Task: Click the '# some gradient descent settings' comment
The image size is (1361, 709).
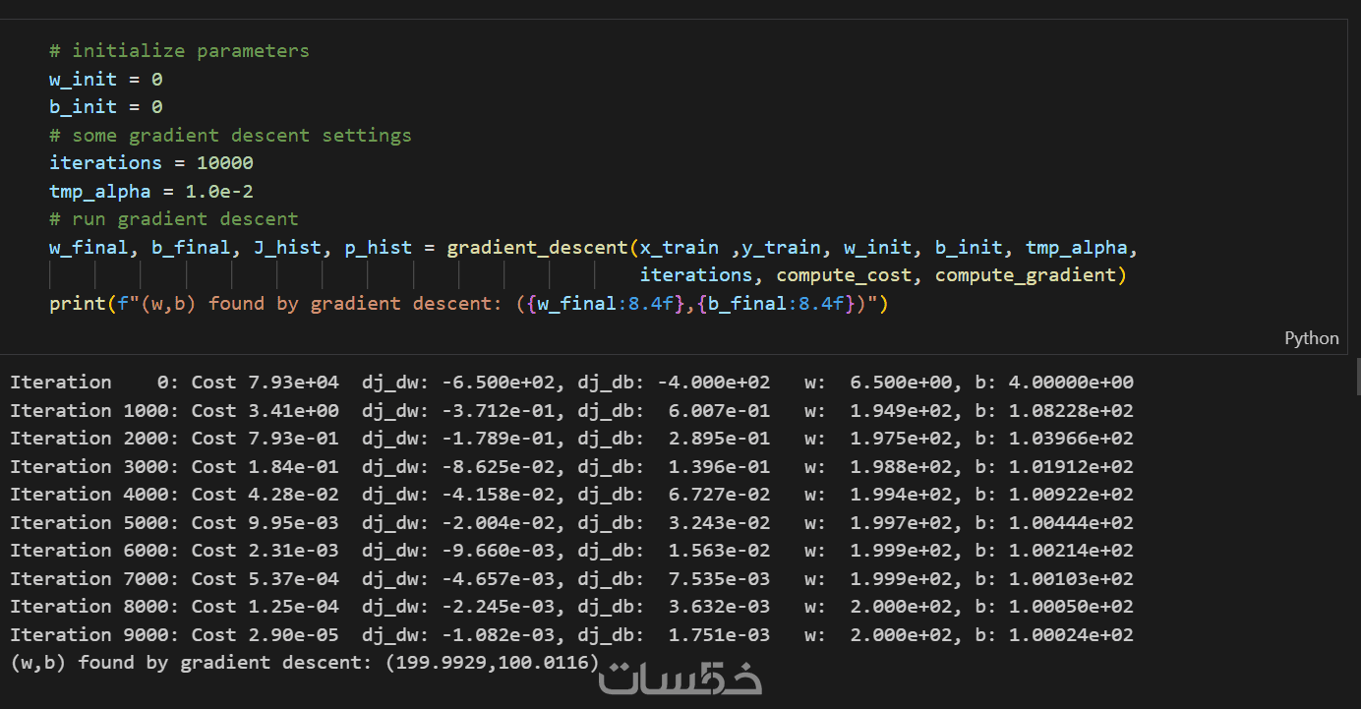Action: pos(230,135)
